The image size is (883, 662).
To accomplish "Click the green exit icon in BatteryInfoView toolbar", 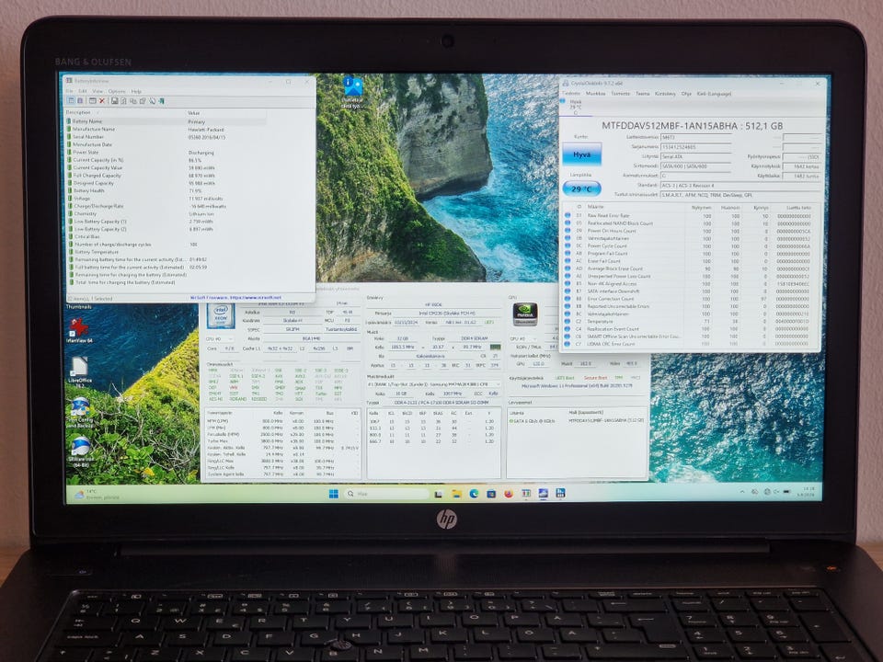I will click(162, 101).
